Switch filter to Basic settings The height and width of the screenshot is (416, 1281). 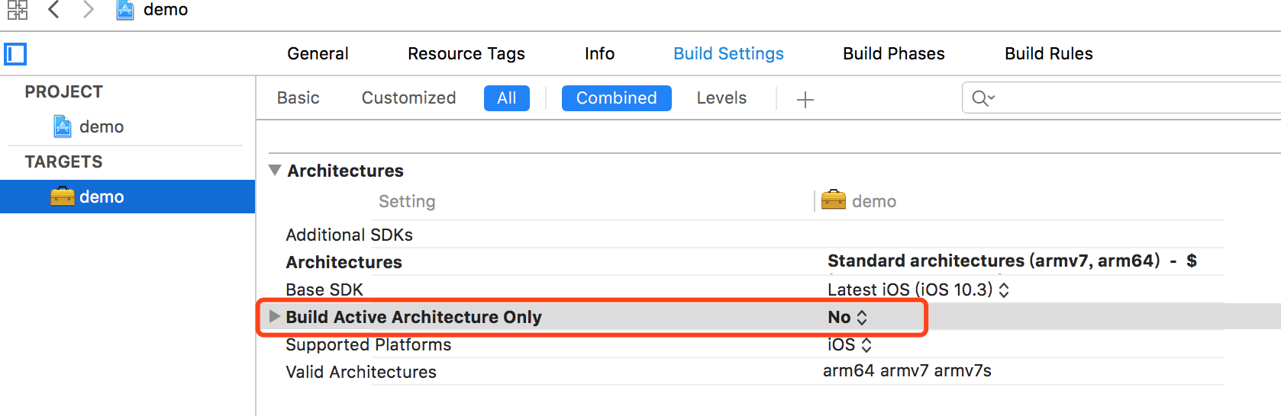(298, 98)
